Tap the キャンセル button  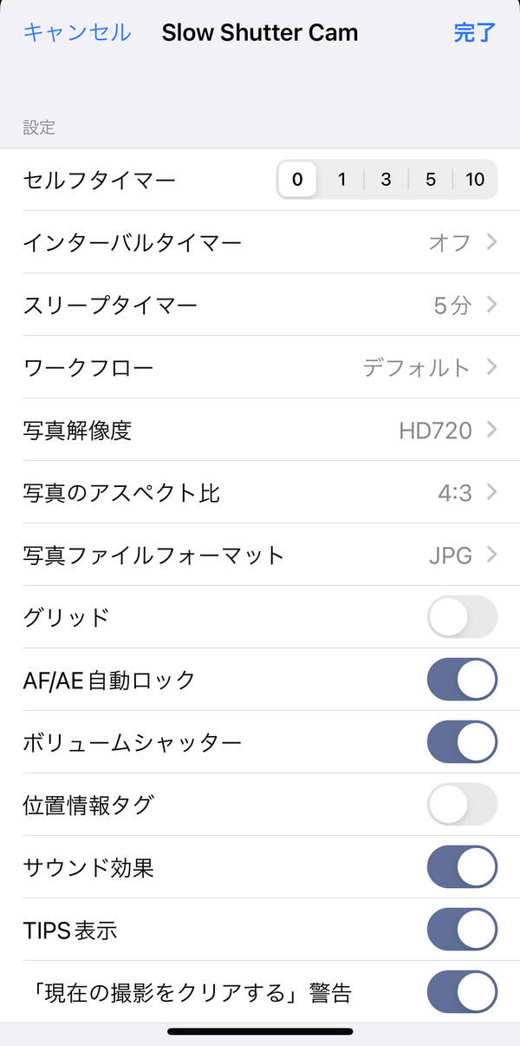click(x=77, y=33)
